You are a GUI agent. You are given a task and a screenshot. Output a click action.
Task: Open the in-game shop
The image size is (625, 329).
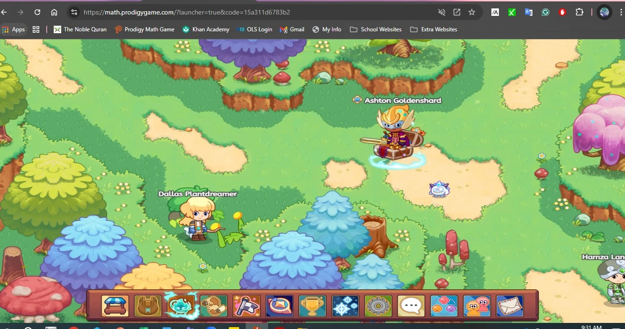point(115,306)
